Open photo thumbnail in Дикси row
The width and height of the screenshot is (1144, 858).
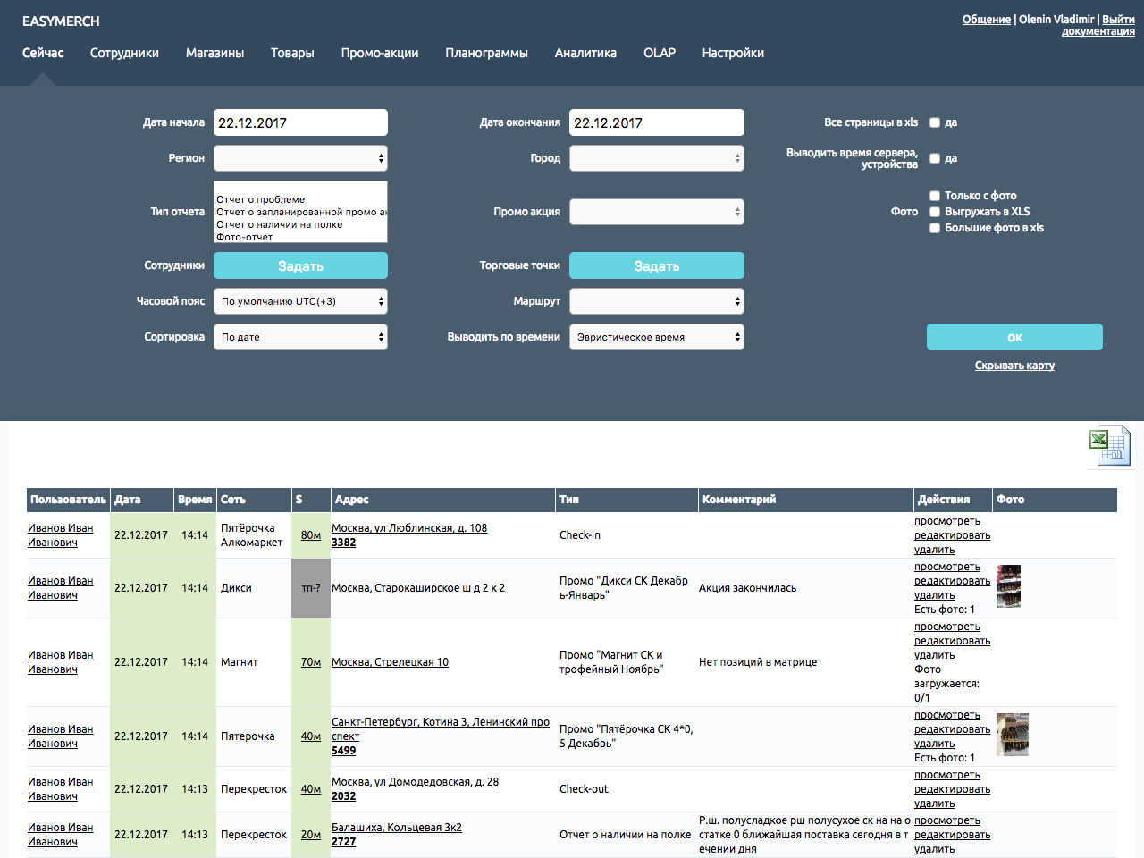[x=1008, y=586]
